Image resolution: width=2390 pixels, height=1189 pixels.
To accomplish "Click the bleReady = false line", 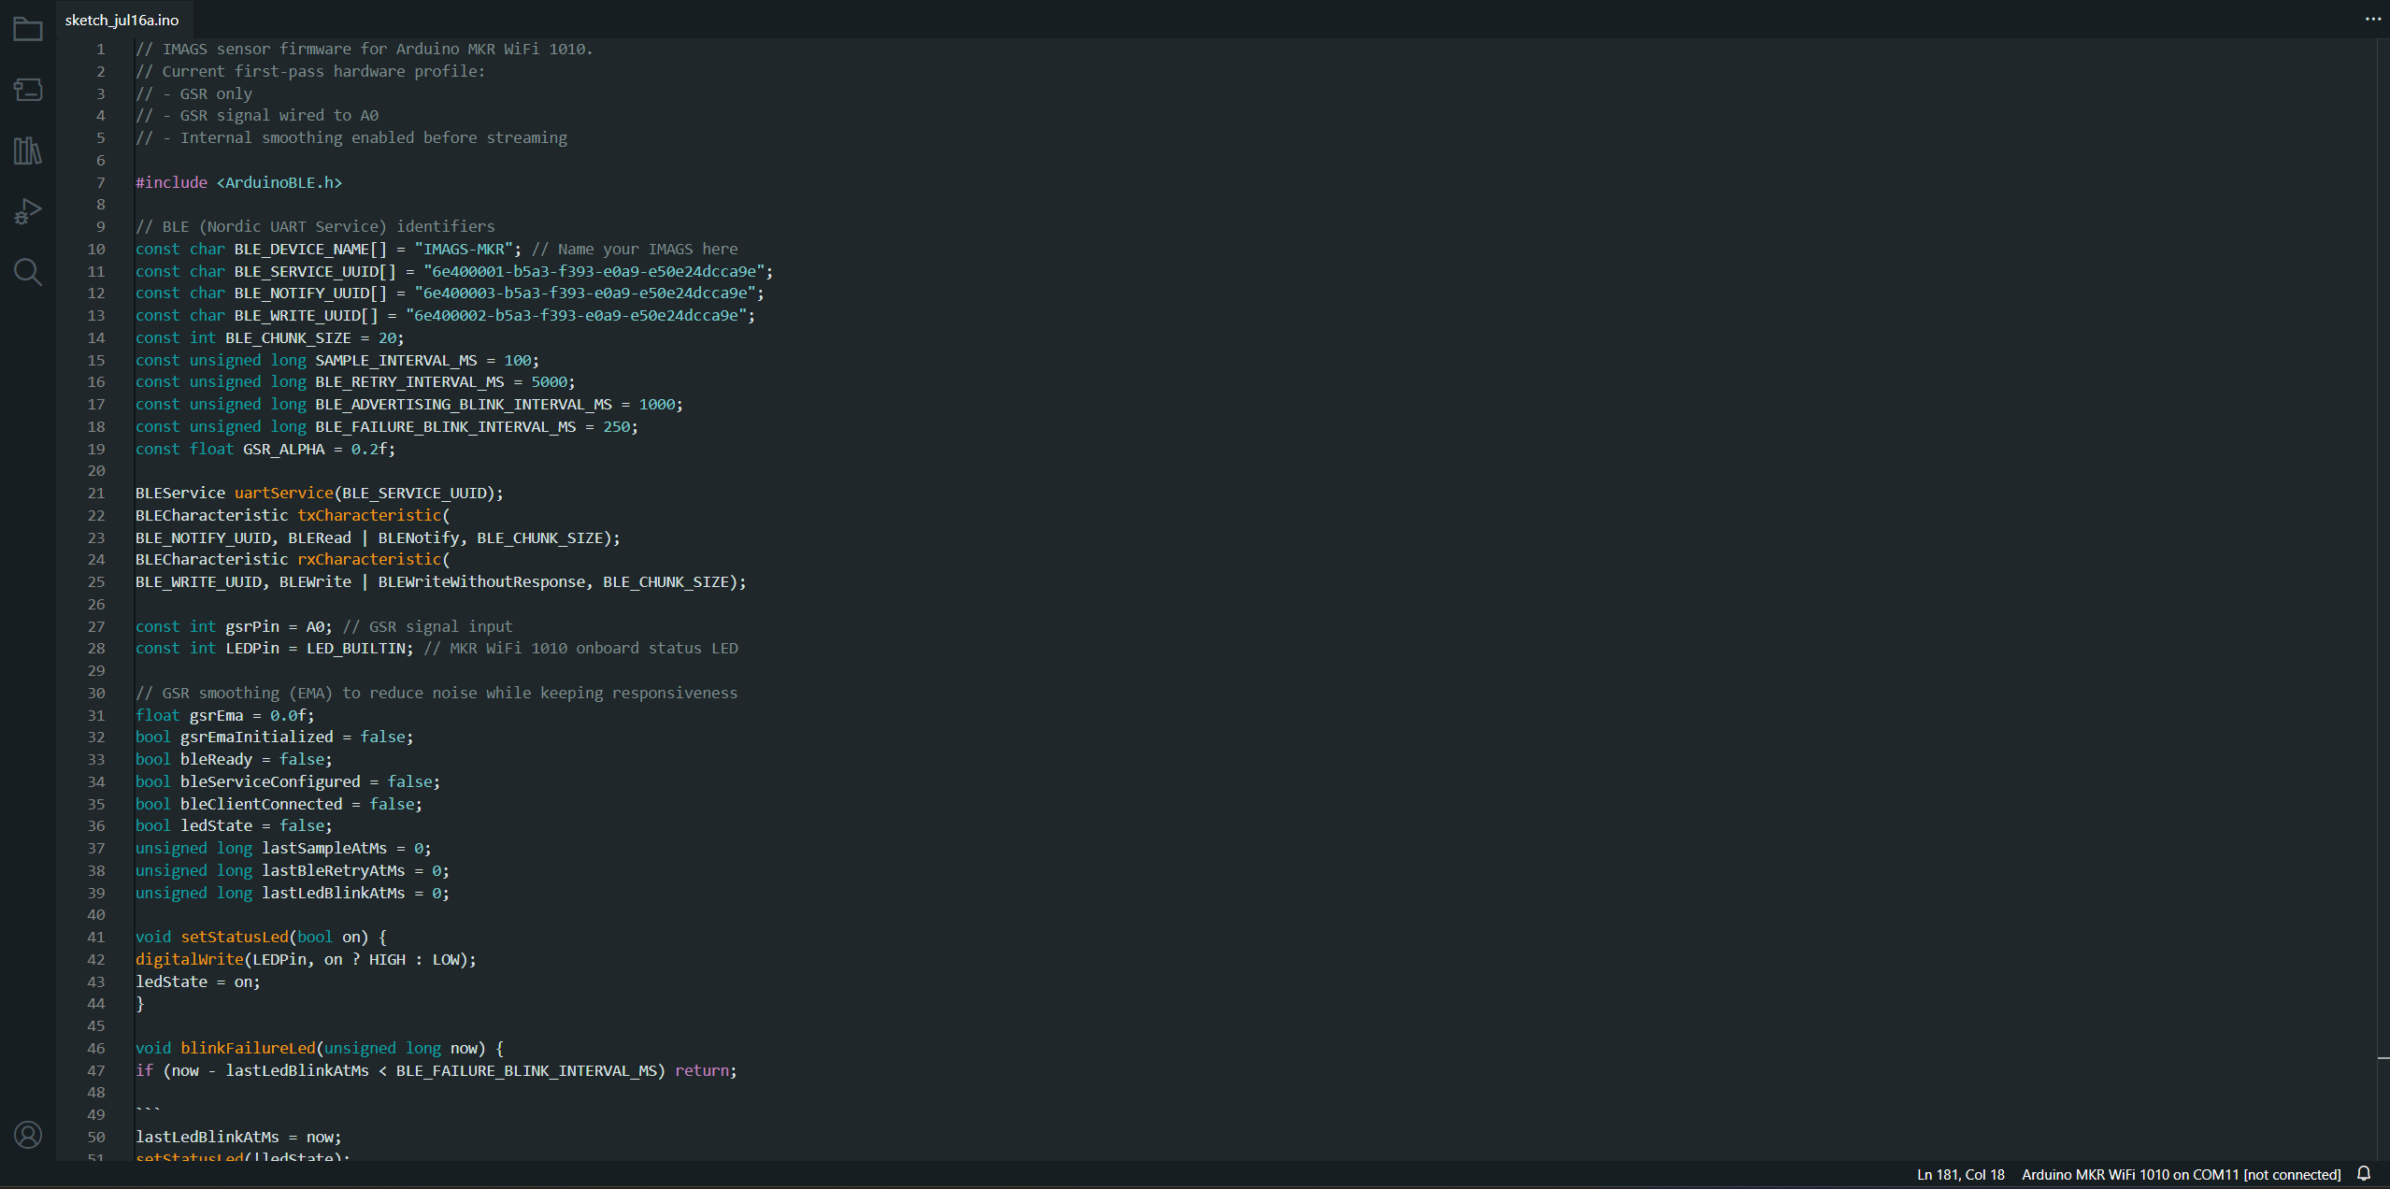I will [234, 759].
